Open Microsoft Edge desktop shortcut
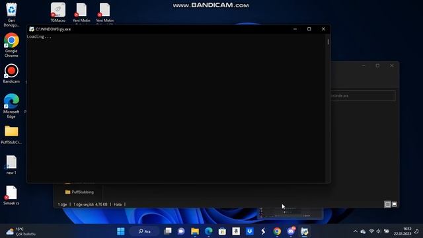This screenshot has height=238, width=423. tap(11, 106)
